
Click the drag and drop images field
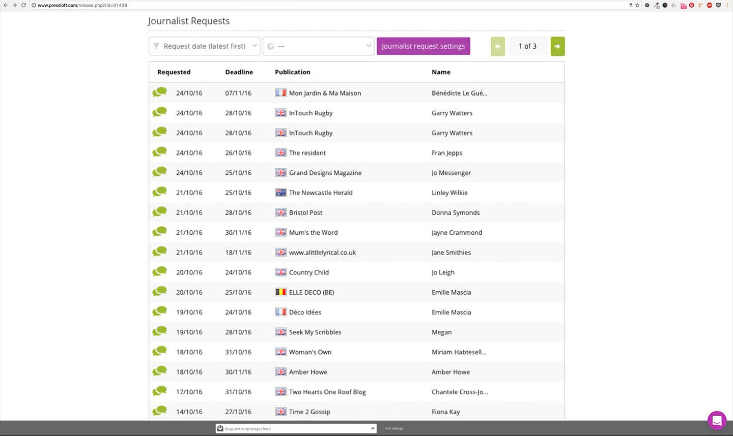[296, 428]
